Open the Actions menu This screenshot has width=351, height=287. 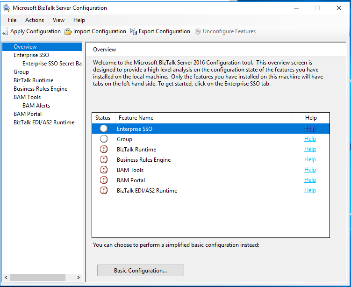pos(35,20)
